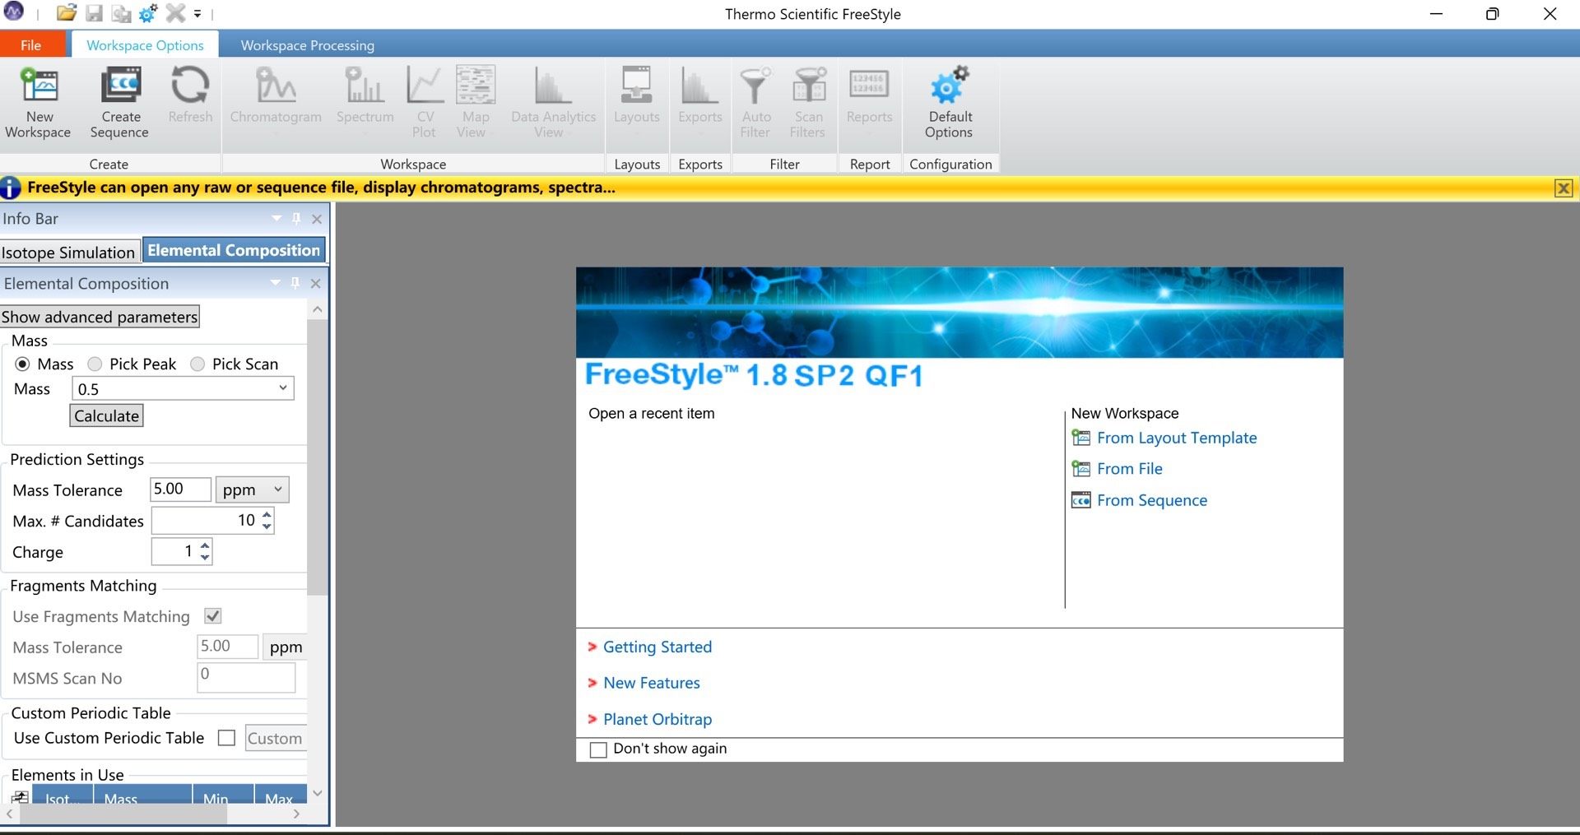Viewport: 1580px width, 835px height.
Task: Open the Customize Quick Access Toolbar arrow
Action: click(197, 14)
